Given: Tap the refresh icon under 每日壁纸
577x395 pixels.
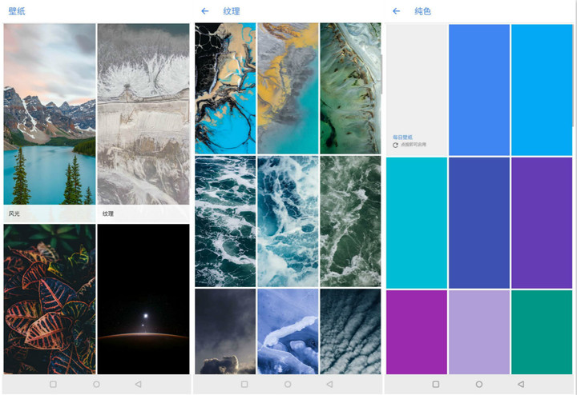Looking at the screenshot, I should coord(395,145).
